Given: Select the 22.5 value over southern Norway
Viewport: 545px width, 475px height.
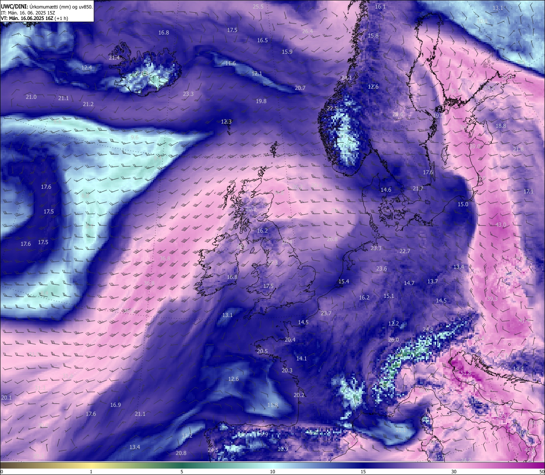Looking at the screenshot, I should click(332, 108).
